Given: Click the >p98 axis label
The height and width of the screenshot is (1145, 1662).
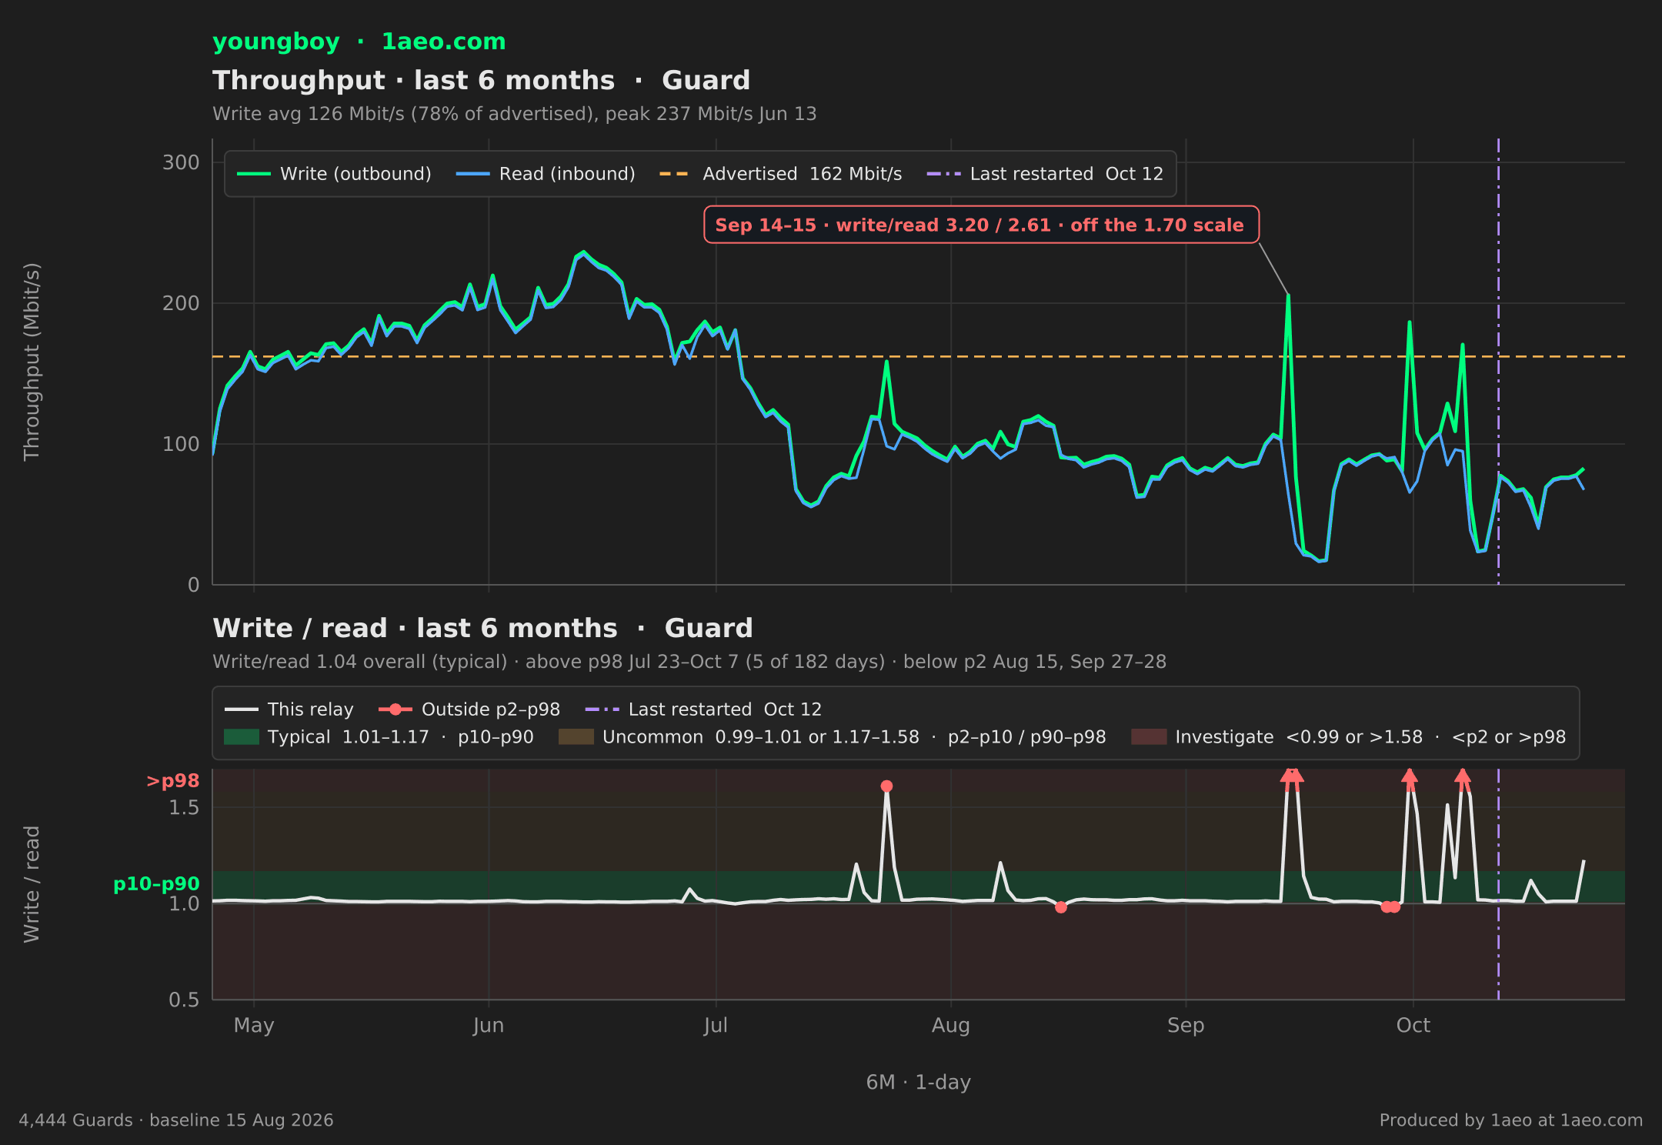Looking at the screenshot, I should point(173,781).
